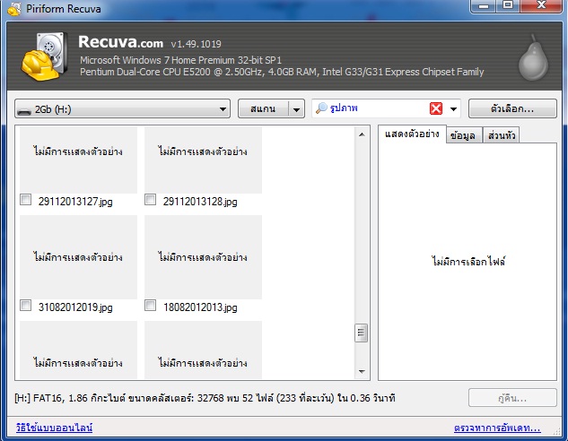This screenshot has width=568, height=441.
Task: Click the drive icon beside 2Gb (H:)
Action: pyautogui.click(x=24, y=110)
